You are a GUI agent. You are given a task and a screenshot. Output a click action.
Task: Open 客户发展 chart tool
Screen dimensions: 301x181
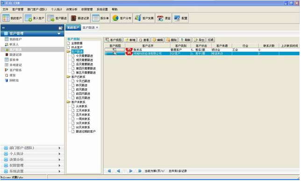click(x=144, y=18)
